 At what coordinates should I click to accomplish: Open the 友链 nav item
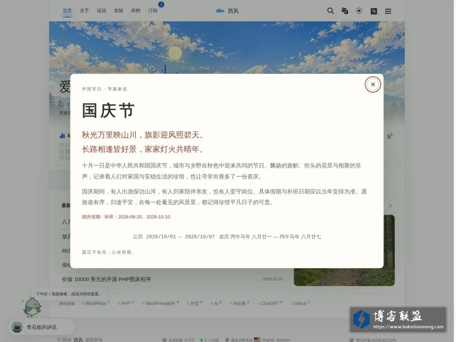point(119,11)
